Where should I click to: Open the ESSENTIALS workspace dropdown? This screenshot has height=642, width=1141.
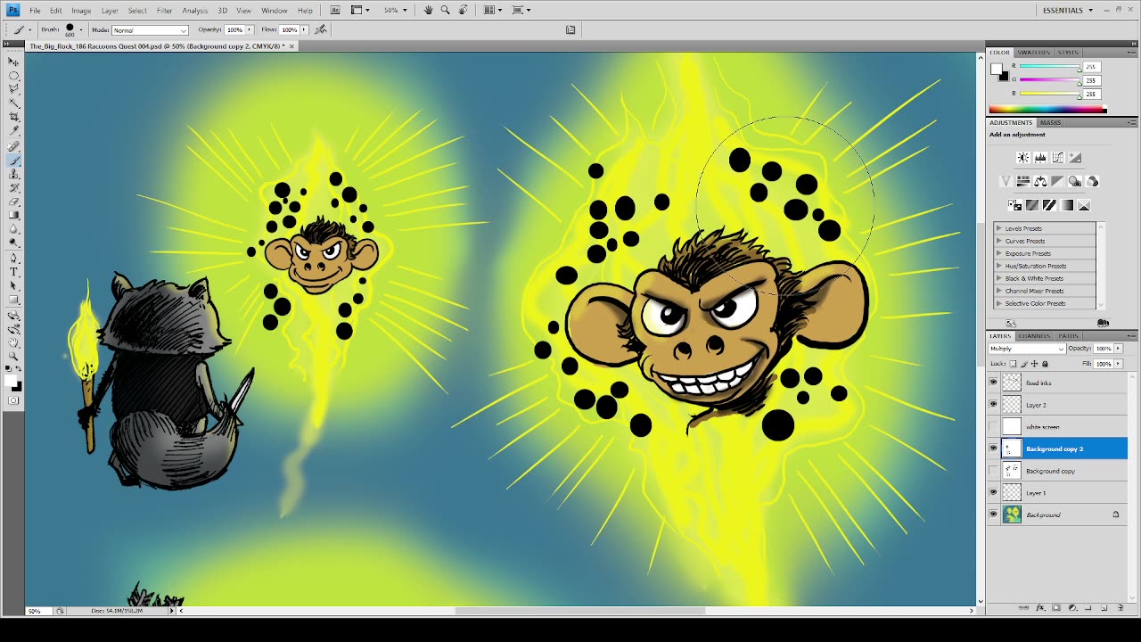(1068, 10)
